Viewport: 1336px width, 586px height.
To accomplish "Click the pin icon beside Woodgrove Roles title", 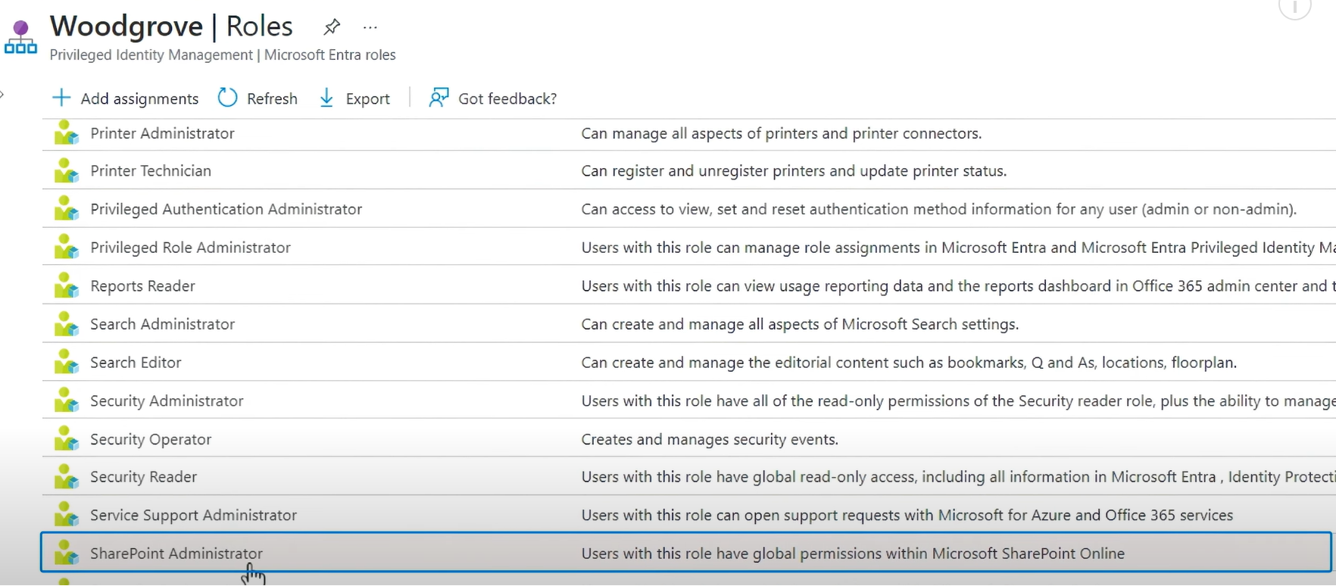I will tap(332, 27).
